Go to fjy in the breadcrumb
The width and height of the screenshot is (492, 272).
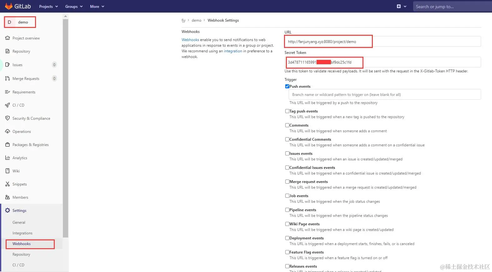[184, 20]
